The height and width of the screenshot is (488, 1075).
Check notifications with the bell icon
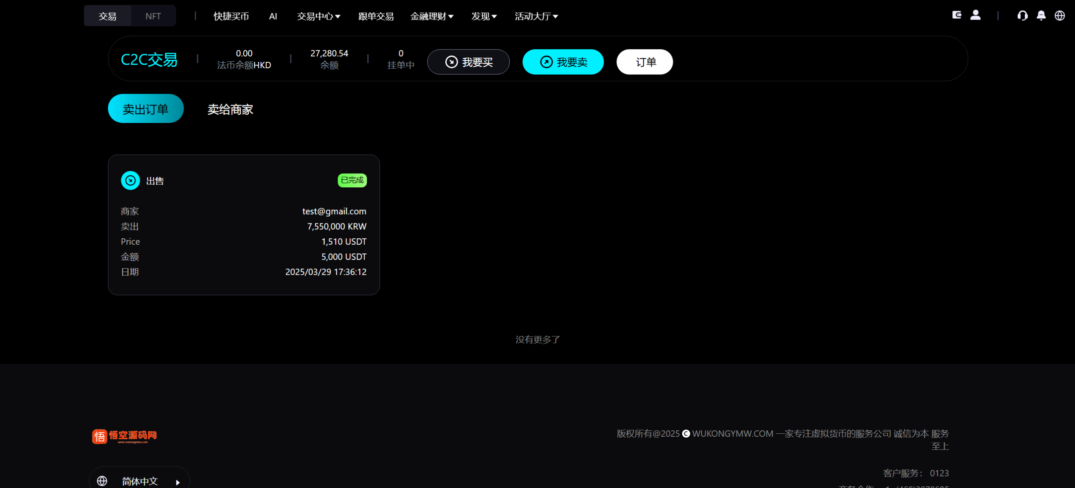[1041, 16]
